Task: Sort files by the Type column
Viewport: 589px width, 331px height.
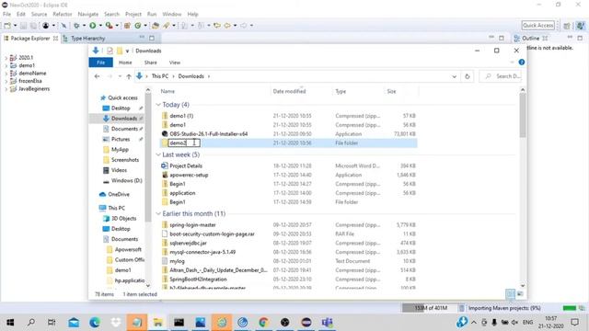Action: [358, 91]
